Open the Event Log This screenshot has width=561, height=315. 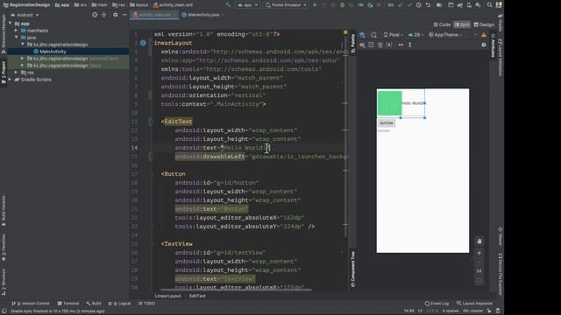coord(437,304)
